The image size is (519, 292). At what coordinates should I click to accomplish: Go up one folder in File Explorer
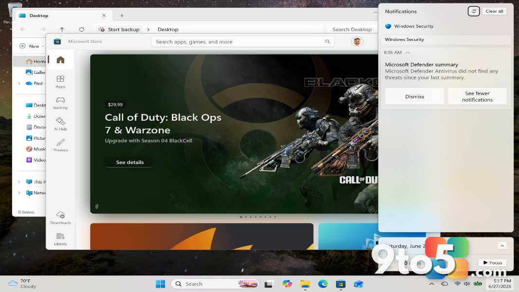pos(62,29)
